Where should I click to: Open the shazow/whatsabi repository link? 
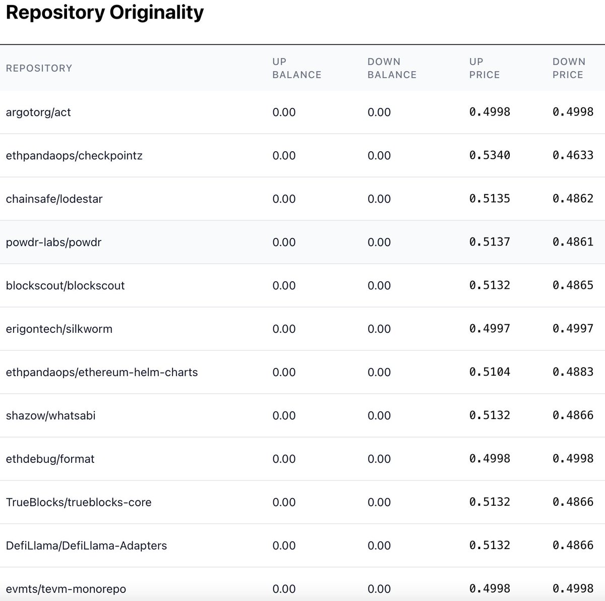coord(51,415)
